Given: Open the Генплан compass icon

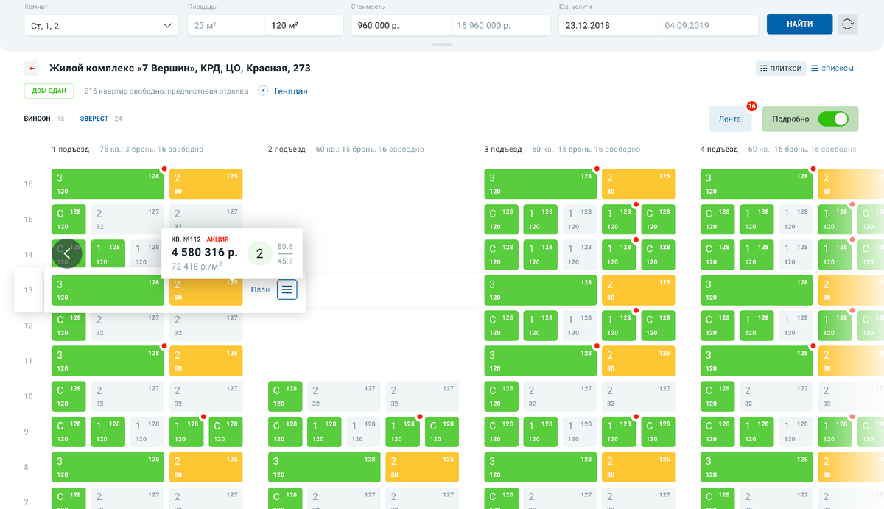Looking at the screenshot, I should click(x=263, y=91).
